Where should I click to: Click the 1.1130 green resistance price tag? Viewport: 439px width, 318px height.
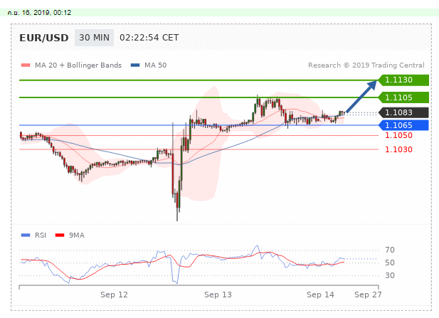click(403, 80)
